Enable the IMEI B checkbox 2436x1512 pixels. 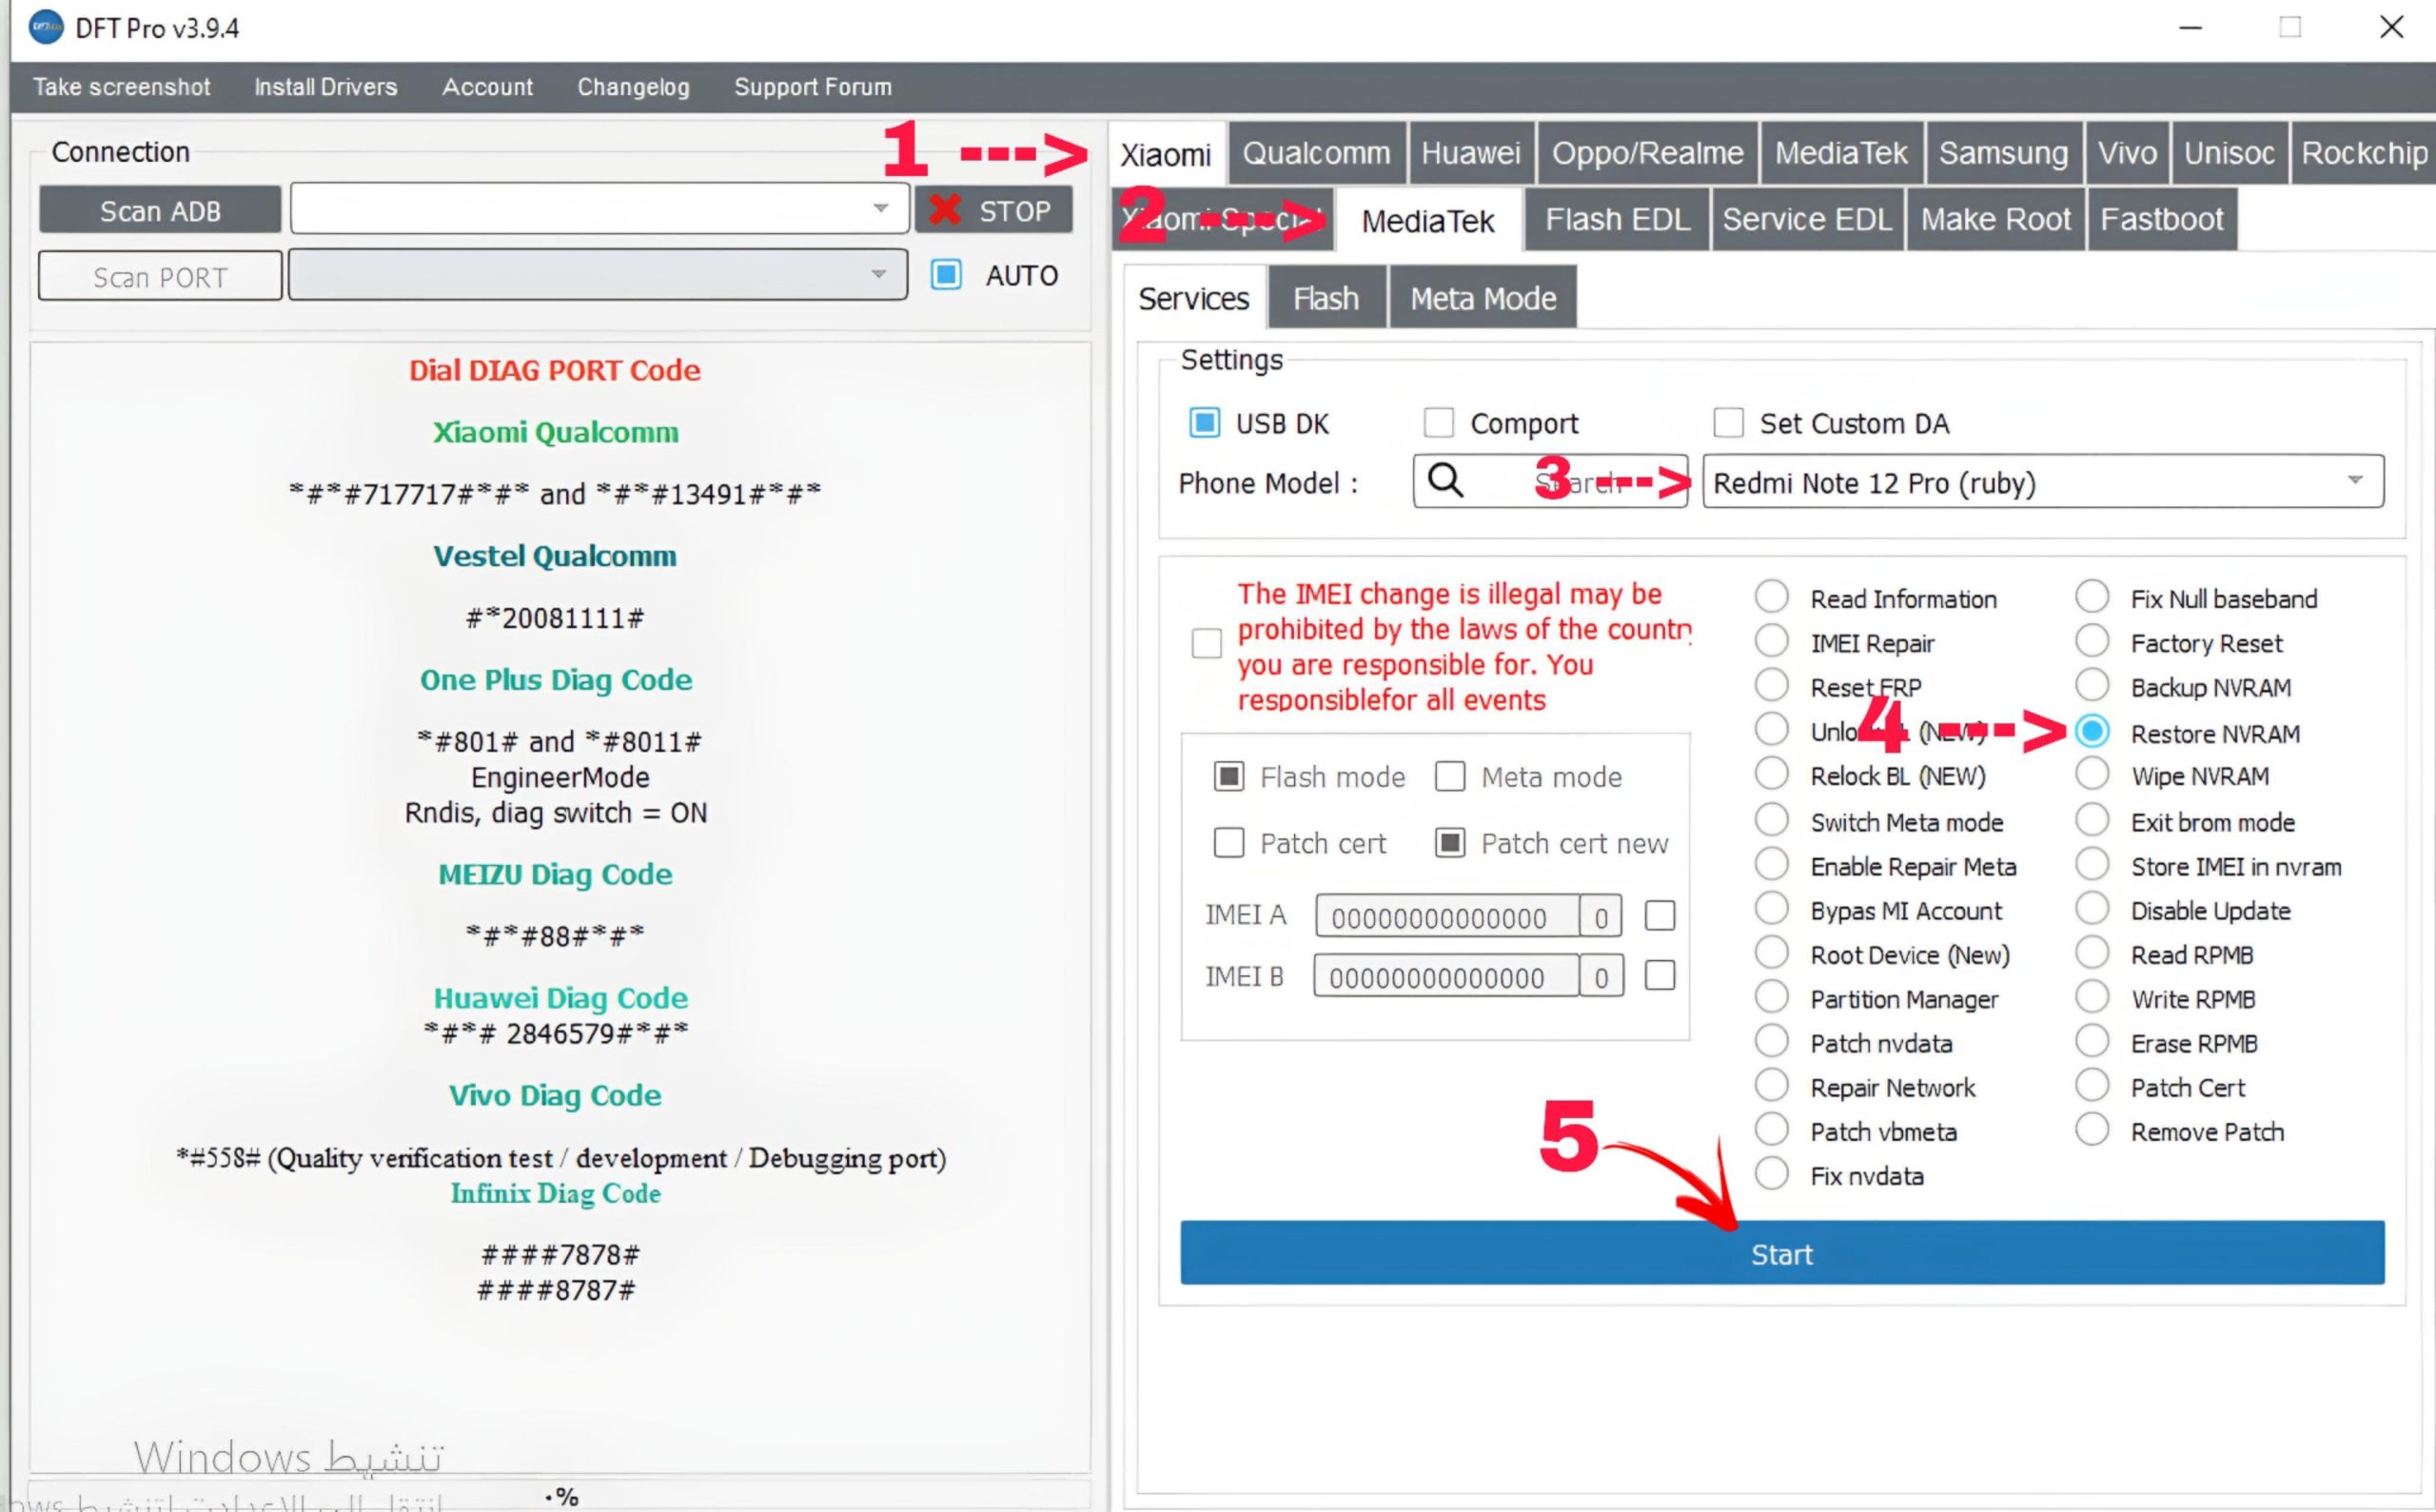[x=1660, y=975]
